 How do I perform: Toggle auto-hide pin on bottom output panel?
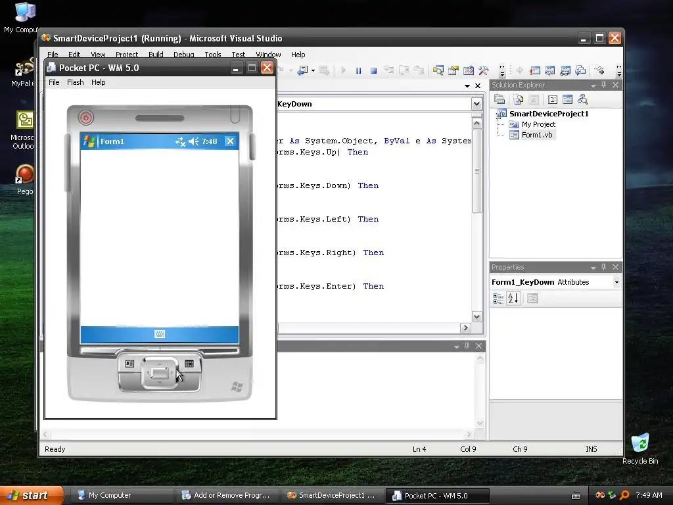[467, 346]
